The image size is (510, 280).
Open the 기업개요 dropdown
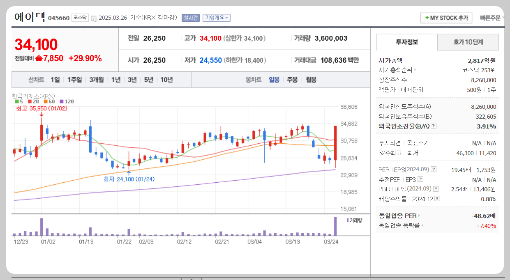(x=217, y=18)
